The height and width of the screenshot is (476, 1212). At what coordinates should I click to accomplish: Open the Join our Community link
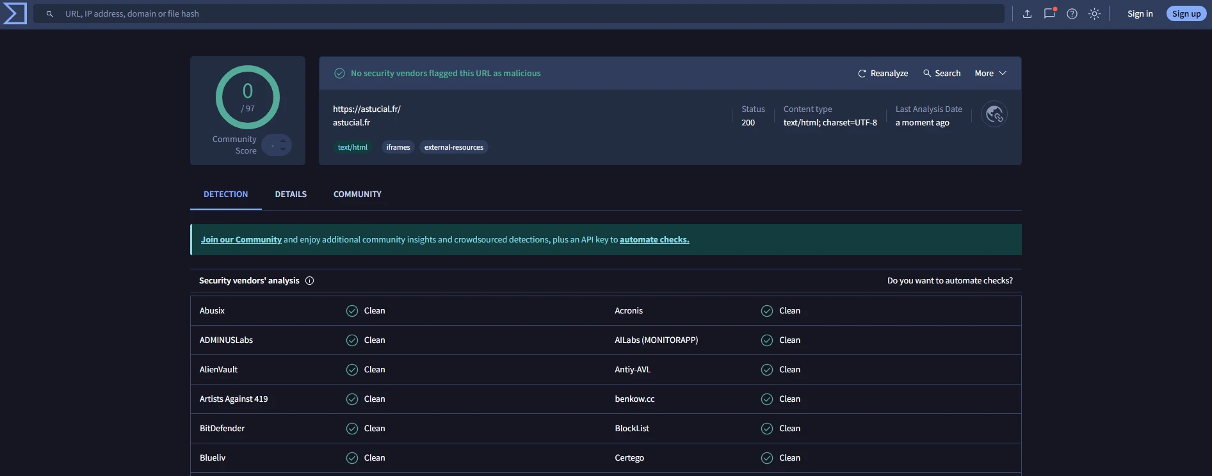pos(241,240)
